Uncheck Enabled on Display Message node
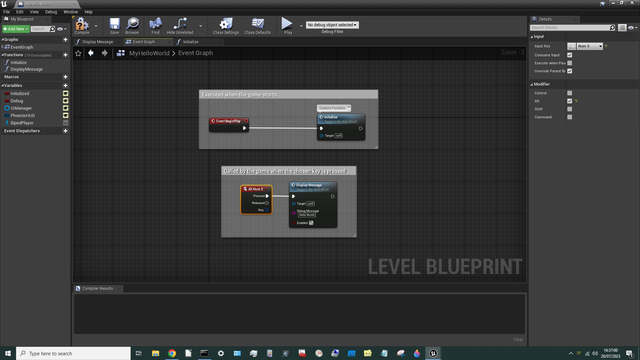This screenshot has width=640, height=360. [311, 223]
